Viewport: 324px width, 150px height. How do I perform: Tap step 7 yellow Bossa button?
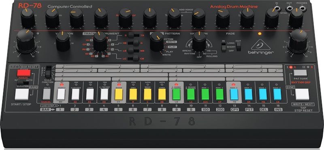pyautogui.click(x=147, y=94)
